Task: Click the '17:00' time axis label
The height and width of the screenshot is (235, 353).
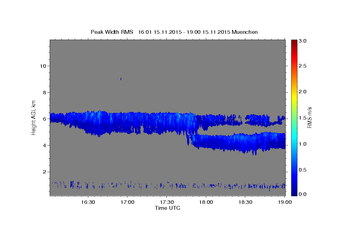Action: click(127, 202)
